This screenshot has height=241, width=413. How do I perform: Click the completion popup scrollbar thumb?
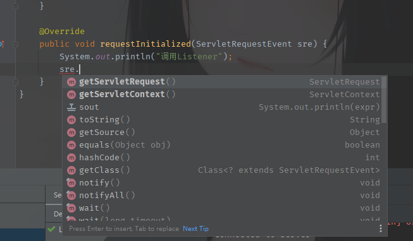pyautogui.click(x=384, y=99)
